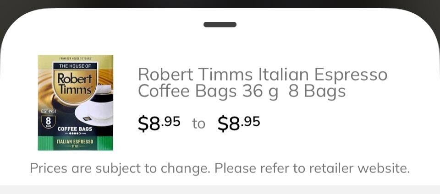Click the green Italian Espresso Style band
The width and height of the screenshot is (440, 194).
[x=75, y=143]
